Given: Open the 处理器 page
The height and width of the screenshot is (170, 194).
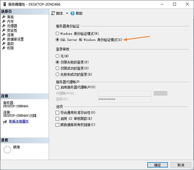Looking at the screenshot, I should pyautogui.click(x=12, y=26).
